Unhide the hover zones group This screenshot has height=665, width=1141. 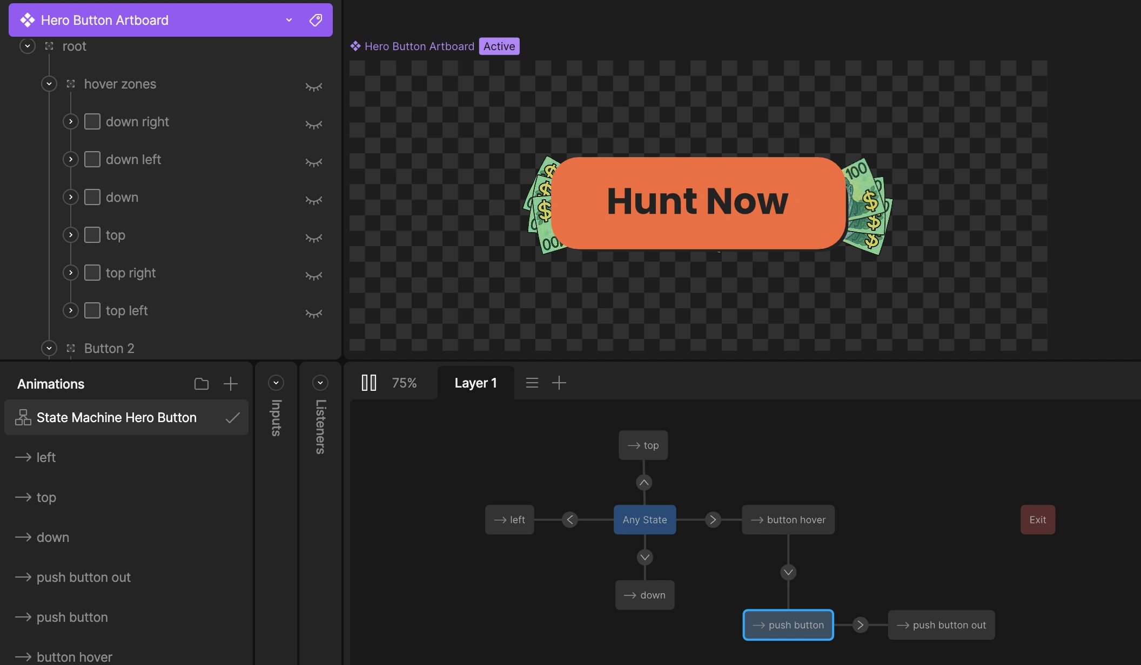313,86
